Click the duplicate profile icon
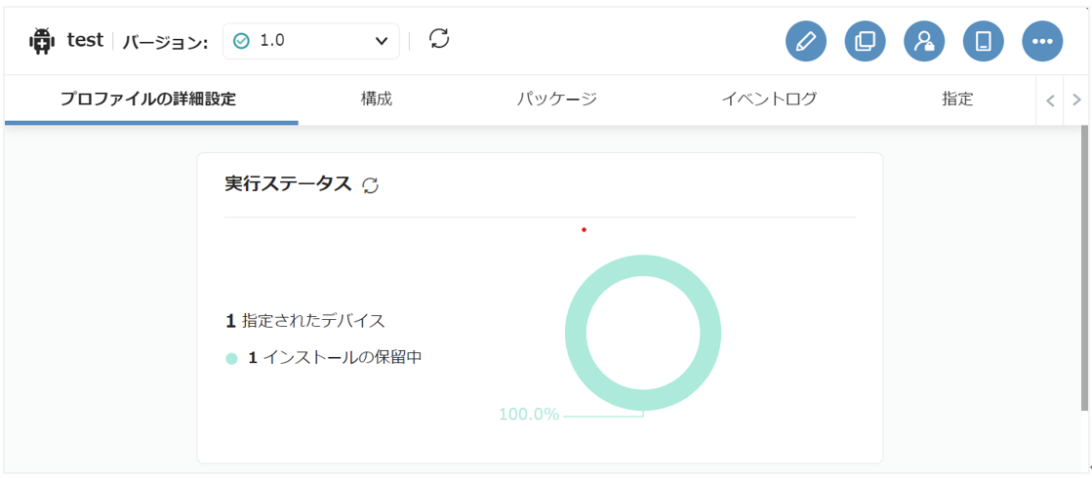 click(x=865, y=41)
